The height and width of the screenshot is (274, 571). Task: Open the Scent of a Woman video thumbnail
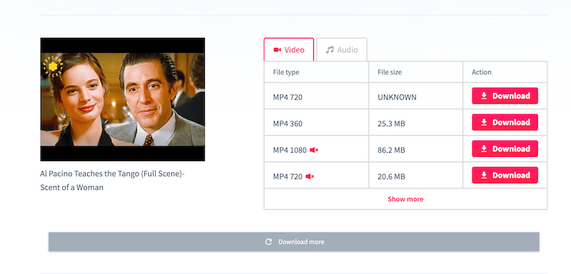122,99
